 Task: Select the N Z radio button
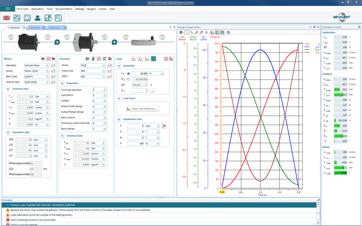tap(129, 79)
